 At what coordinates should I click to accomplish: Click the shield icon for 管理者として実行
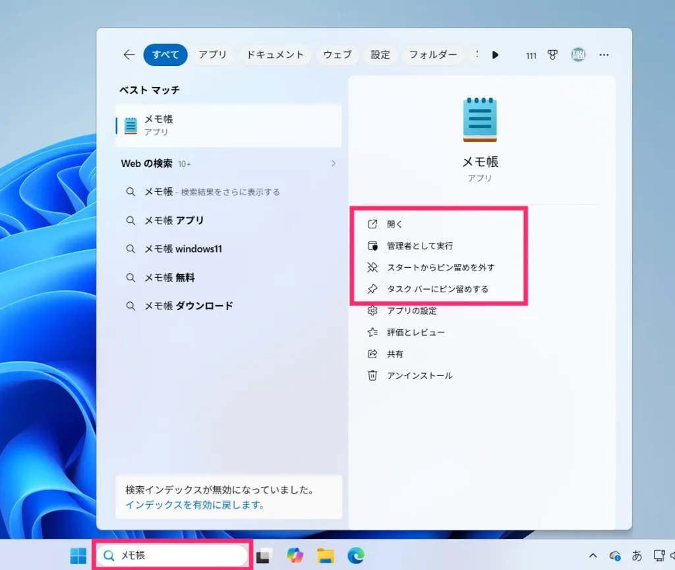tap(372, 245)
